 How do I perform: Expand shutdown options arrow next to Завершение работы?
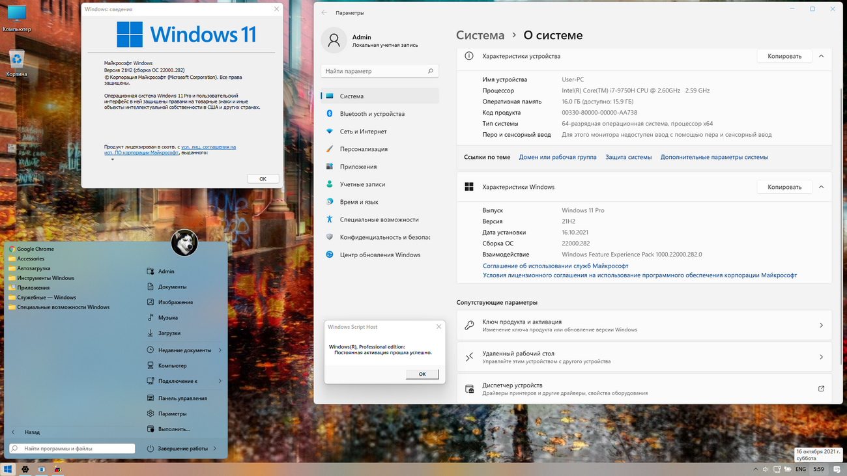pyautogui.click(x=216, y=448)
